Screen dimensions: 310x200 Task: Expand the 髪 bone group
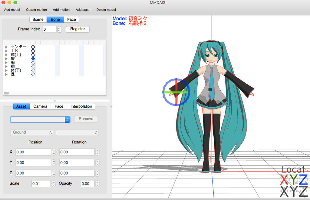click(x=7, y=59)
